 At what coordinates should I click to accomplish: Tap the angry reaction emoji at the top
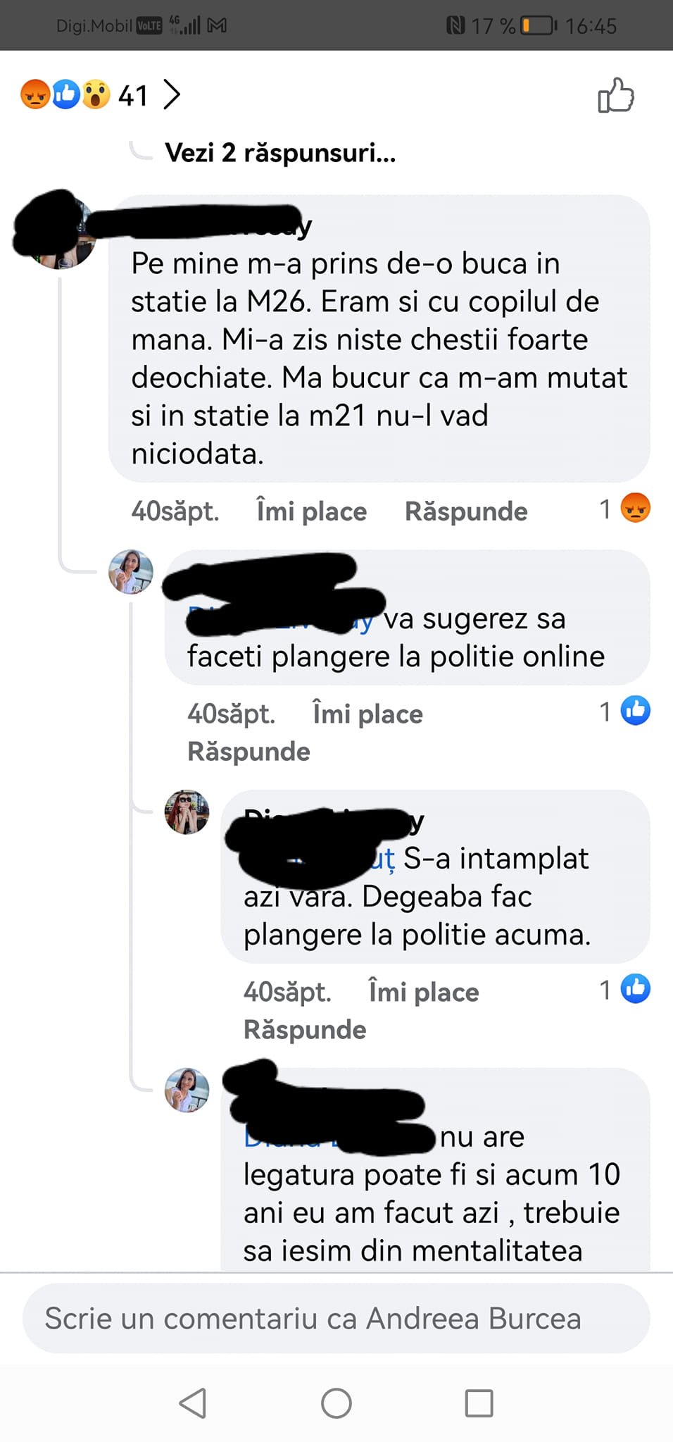coord(35,94)
